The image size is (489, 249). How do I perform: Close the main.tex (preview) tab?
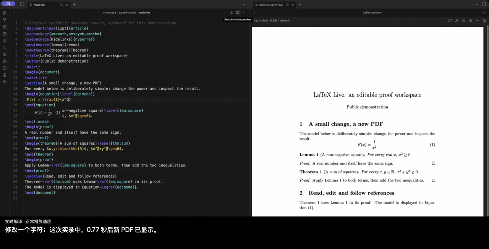292,5
